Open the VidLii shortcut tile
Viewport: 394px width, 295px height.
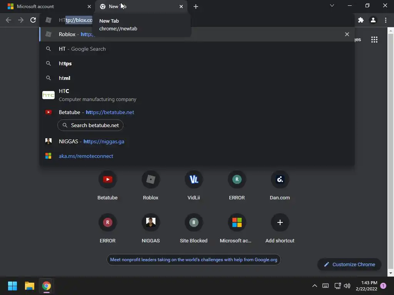pyautogui.click(x=194, y=186)
